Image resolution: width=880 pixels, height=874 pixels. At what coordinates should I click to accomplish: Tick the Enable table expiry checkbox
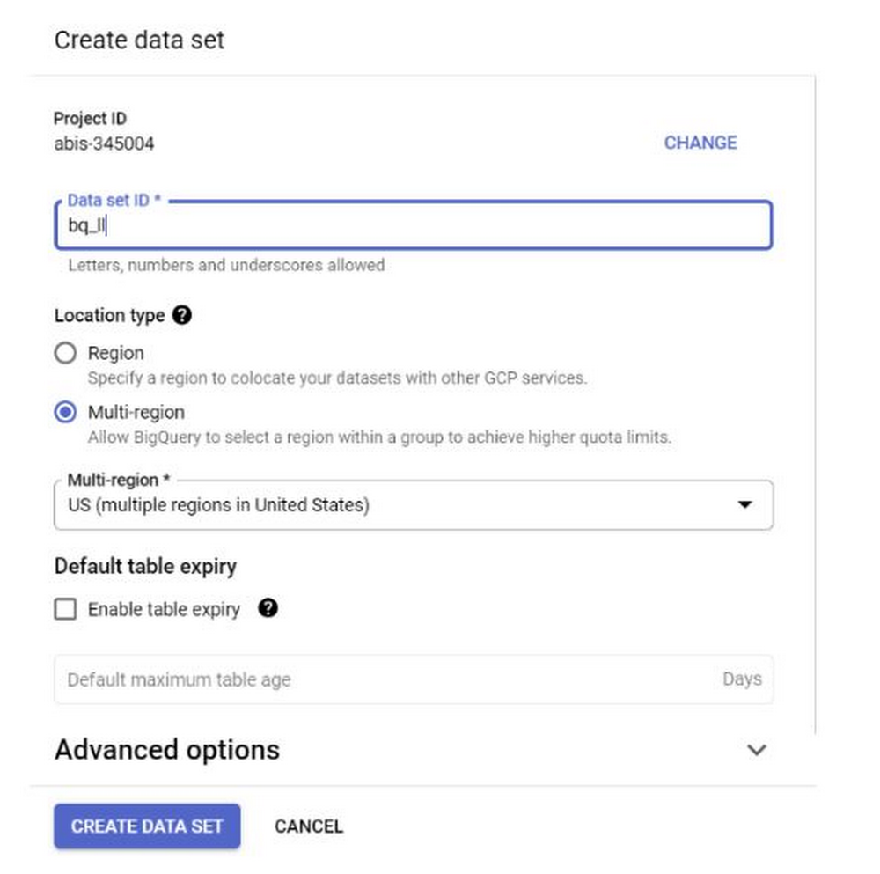coord(65,609)
